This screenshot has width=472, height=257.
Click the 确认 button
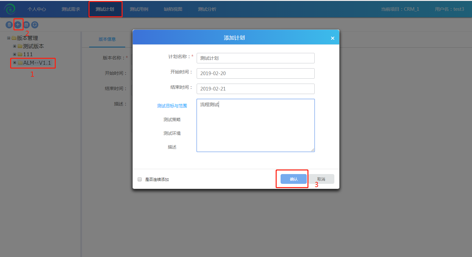(x=294, y=179)
